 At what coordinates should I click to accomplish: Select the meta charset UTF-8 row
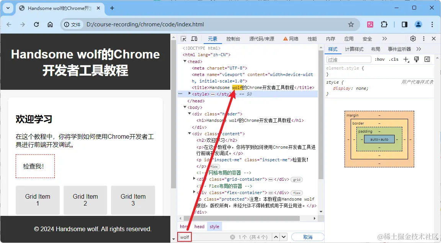tap(219, 68)
